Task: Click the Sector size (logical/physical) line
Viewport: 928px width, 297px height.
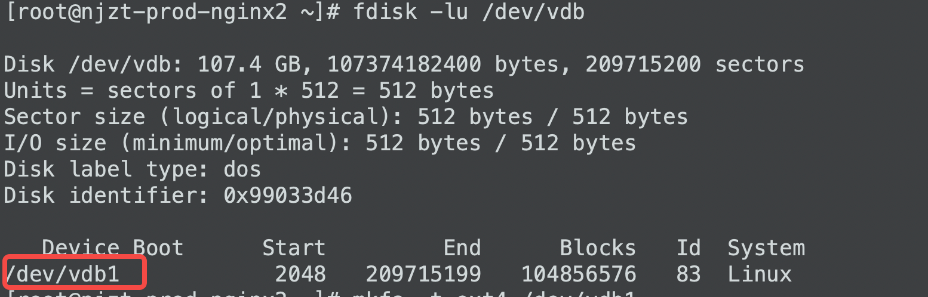Action: [x=346, y=117]
